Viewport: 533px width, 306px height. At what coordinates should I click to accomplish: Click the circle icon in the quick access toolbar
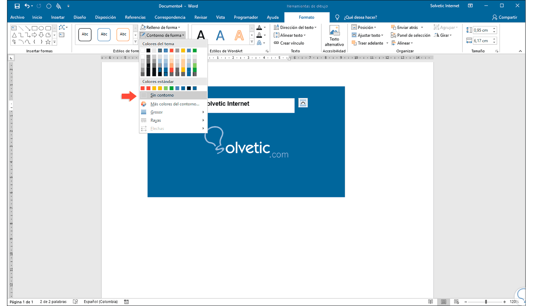[49, 6]
